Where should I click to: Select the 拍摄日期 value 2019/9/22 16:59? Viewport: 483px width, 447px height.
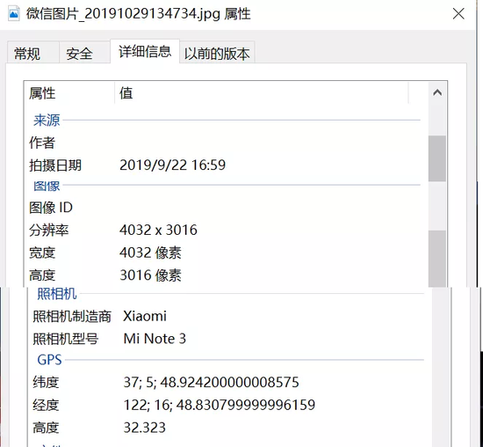click(172, 165)
